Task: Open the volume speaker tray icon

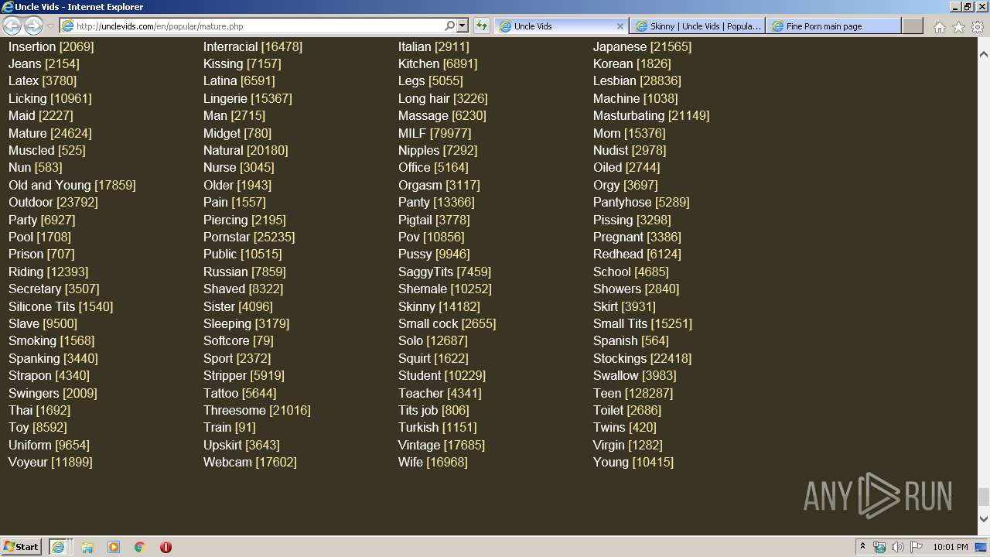Action: pos(898,547)
